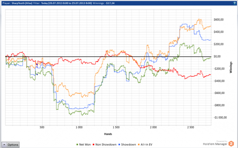
Task: Click the 500 hands axis label
Action: [42, 127]
